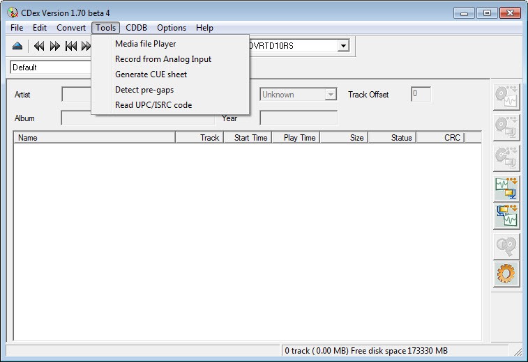Select Record from Analog Input
The width and height of the screenshot is (528, 362).
[170, 59]
